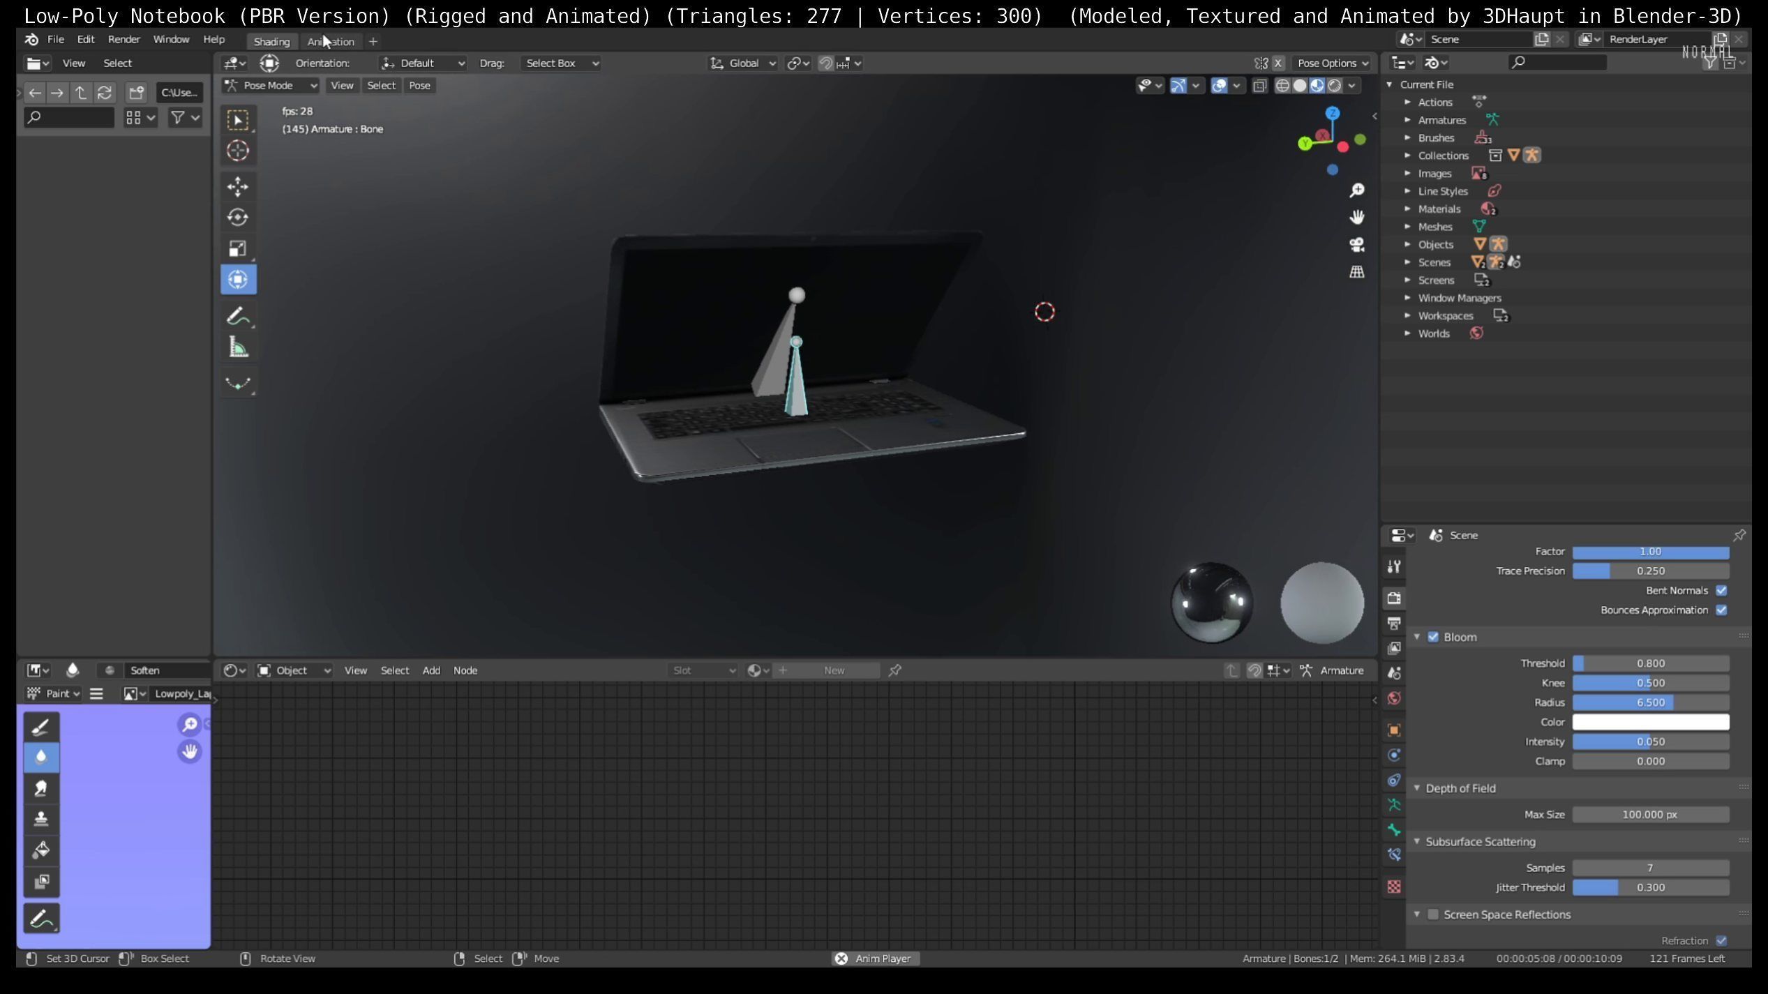Click the 3D Cursor tool icon
This screenshot has height=994, width=1768.
click(238, 151)
